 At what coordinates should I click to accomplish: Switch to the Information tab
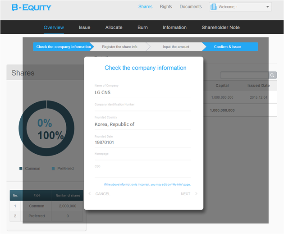pyautogui.click(x=174, y=28)
